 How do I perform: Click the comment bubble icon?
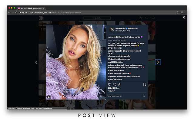coord(115,84)
